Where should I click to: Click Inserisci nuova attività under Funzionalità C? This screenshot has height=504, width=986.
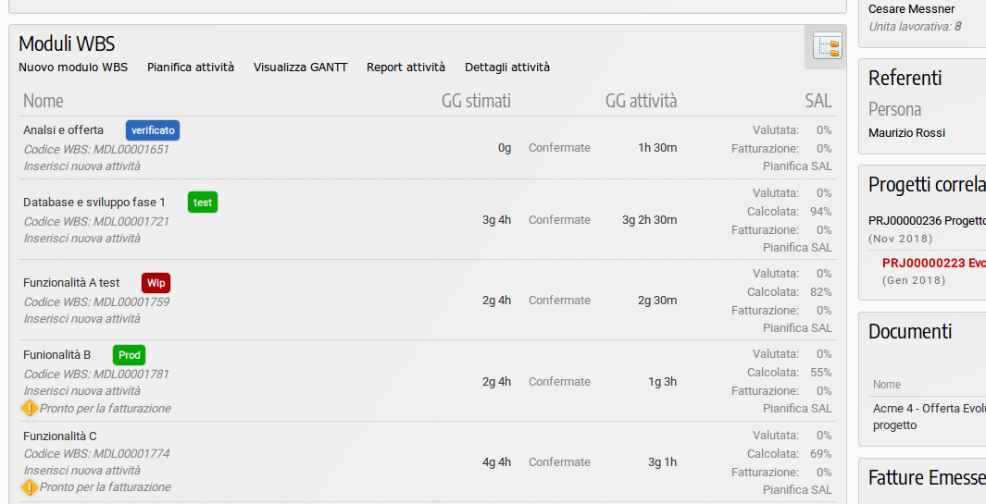[x=81, y=470]
